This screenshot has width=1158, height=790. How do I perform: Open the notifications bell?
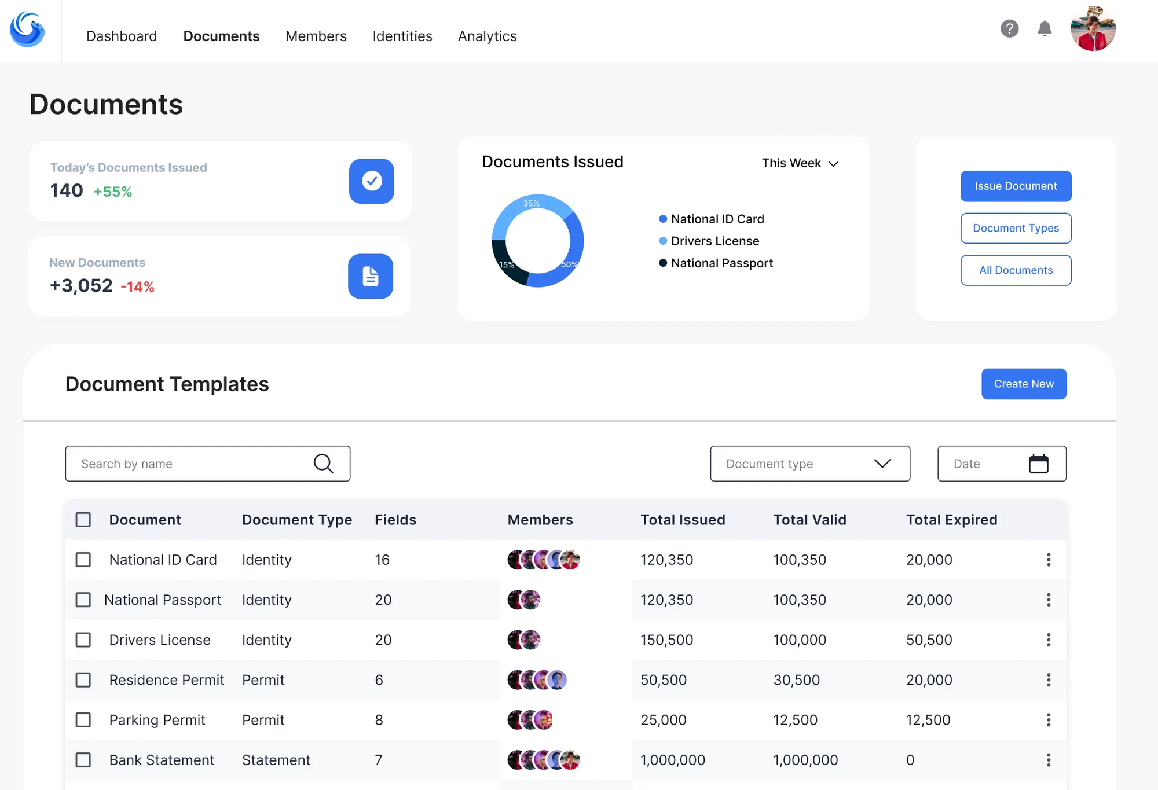[1045, 28]
